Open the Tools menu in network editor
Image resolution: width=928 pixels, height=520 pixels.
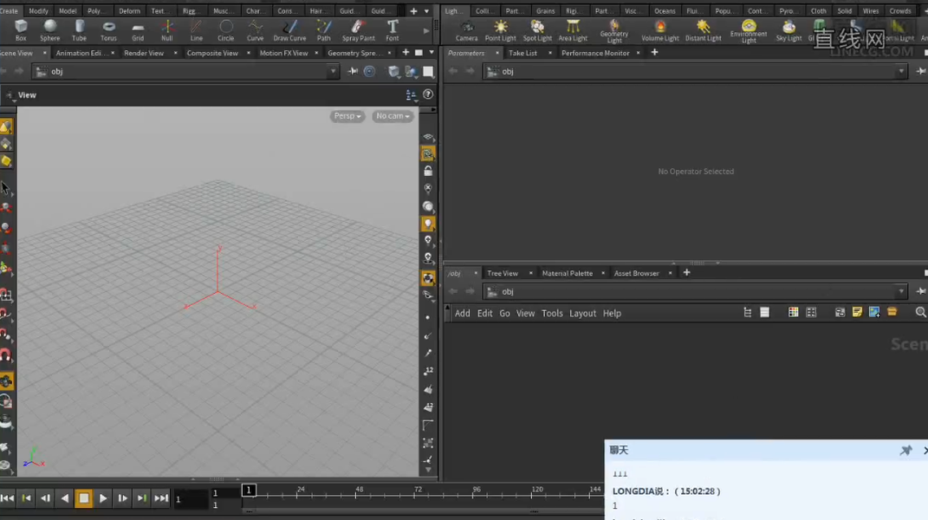point(552,314)
